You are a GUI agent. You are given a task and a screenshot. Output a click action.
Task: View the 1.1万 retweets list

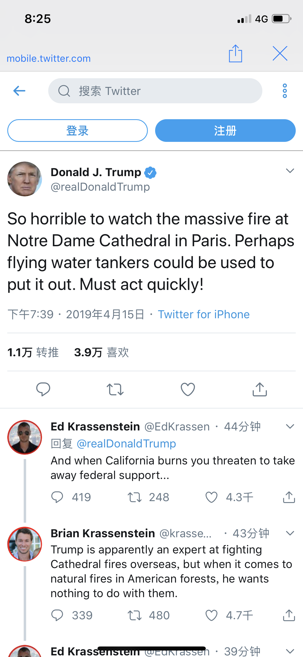point(33,353)
